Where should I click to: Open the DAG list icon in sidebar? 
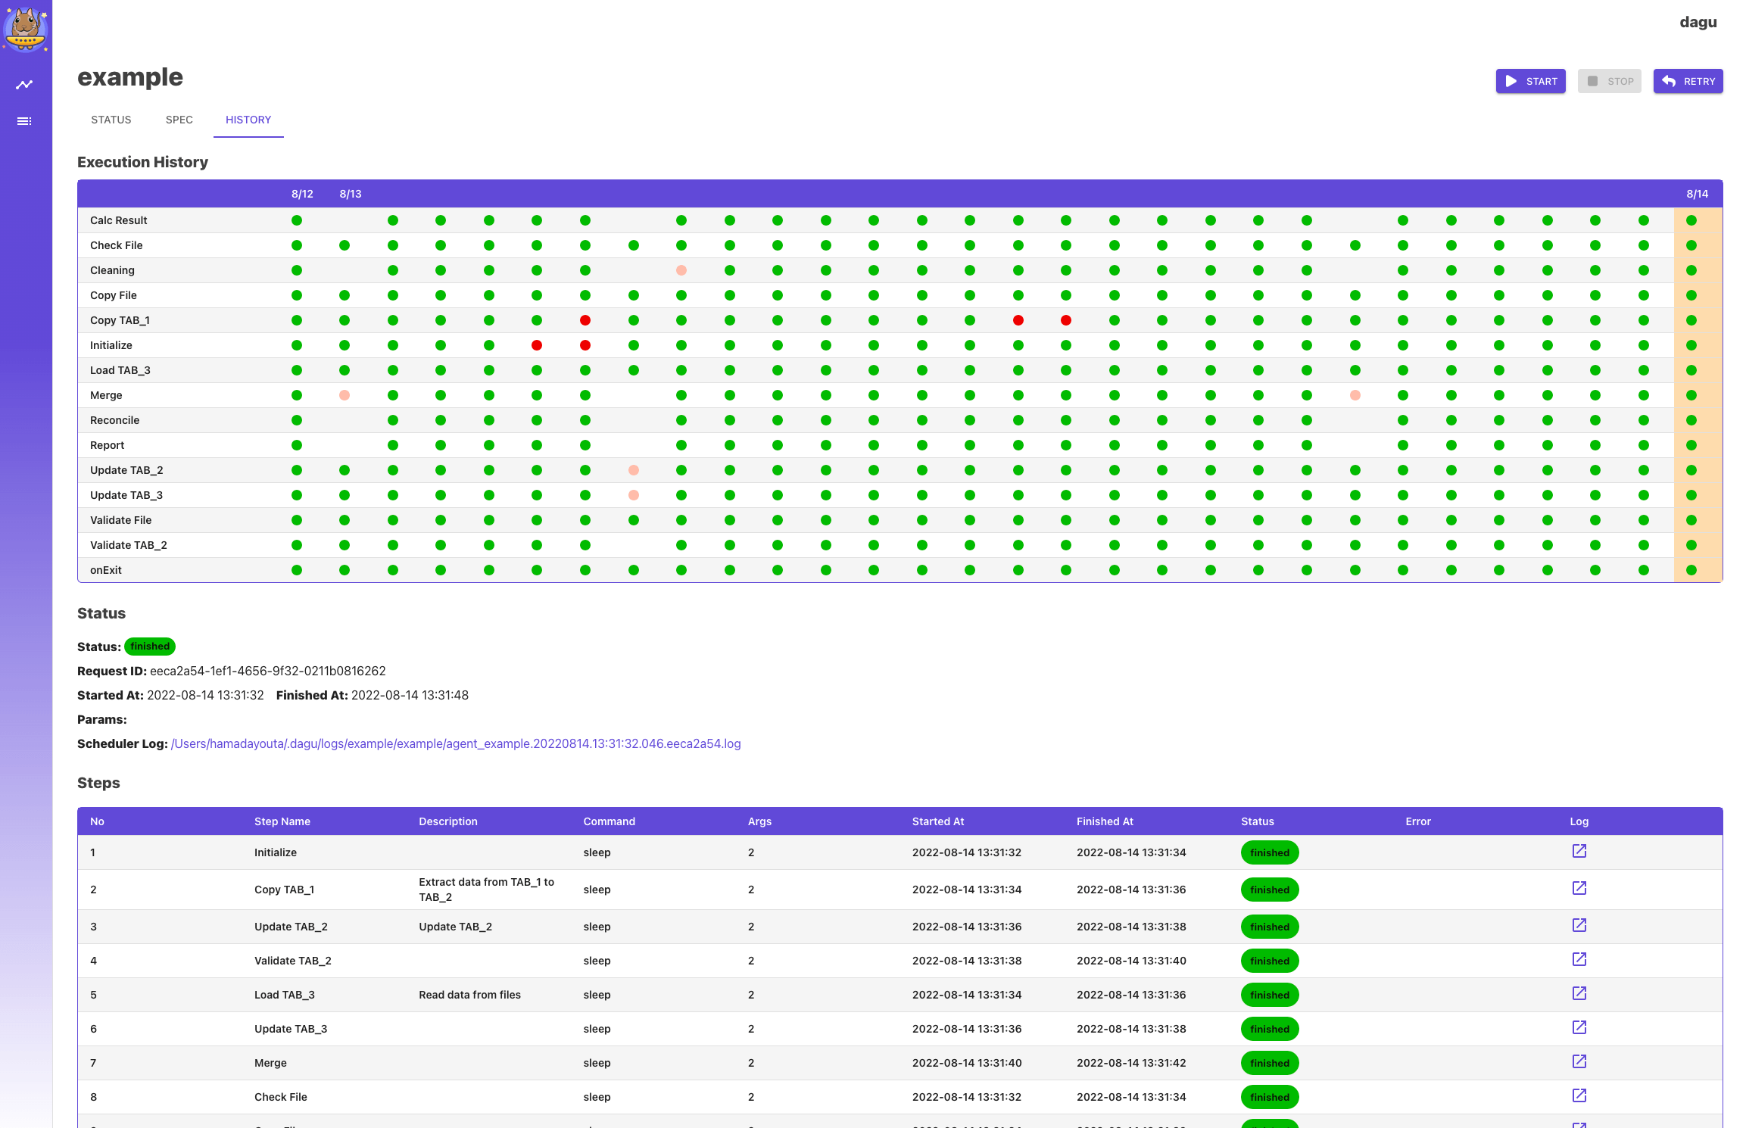click(24, 121)
